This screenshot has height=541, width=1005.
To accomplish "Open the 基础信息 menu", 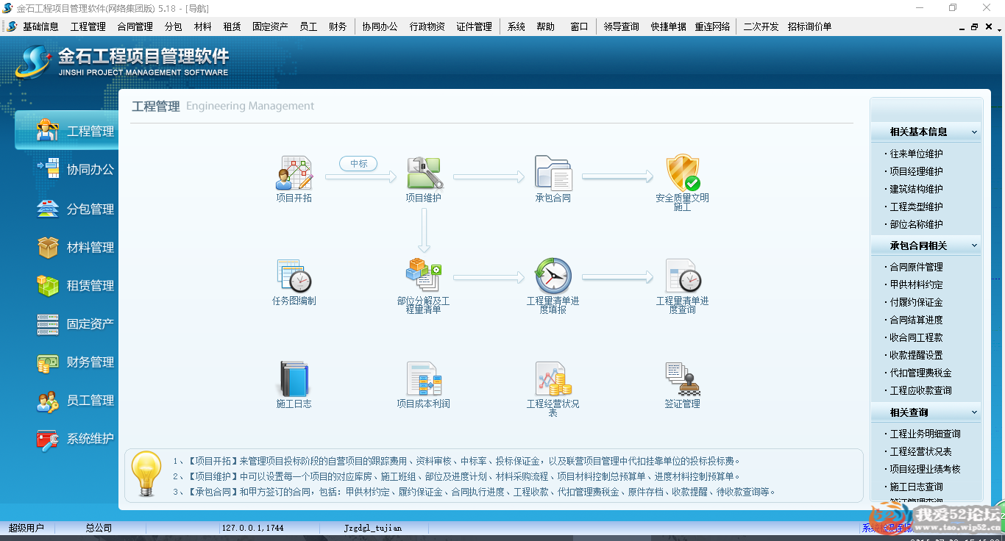I will [x=40, y=26].
